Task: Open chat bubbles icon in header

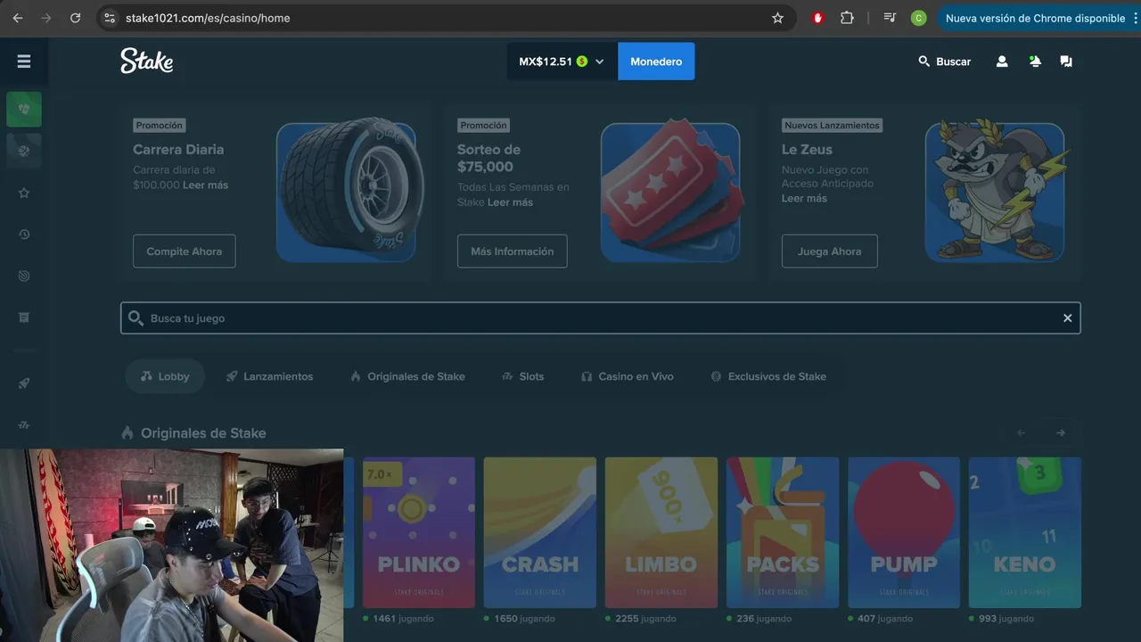Action: tap(1066, 62)
